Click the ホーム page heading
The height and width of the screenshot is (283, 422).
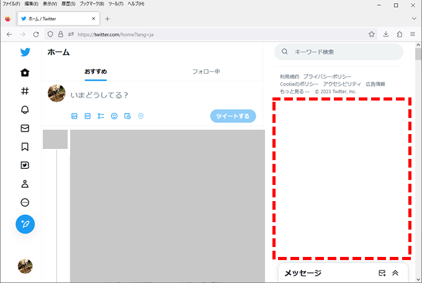coord(59,52)
